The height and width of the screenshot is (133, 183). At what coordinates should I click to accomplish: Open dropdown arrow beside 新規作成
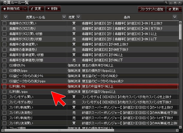[x=25, y=9]
